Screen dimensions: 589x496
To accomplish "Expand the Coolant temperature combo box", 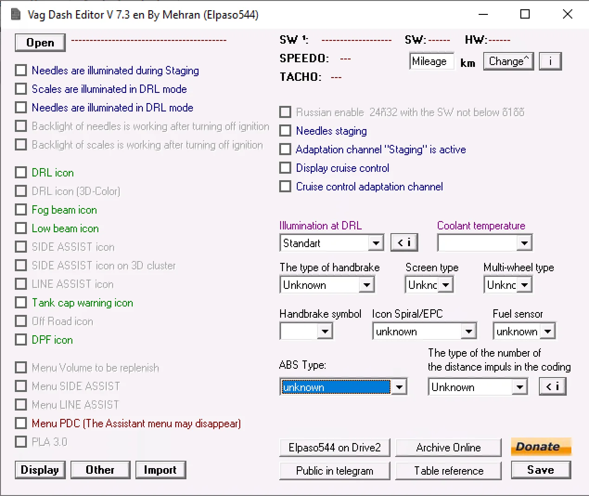I will 524,243.
